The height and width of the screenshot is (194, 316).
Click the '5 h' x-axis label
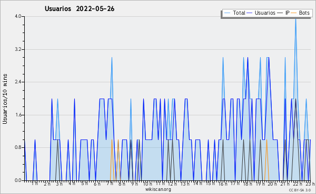point(84,184)
